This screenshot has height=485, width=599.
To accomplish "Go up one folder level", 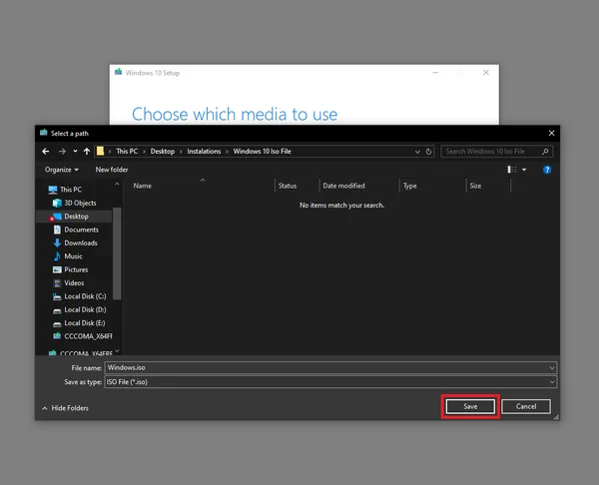I will (87, 152).
